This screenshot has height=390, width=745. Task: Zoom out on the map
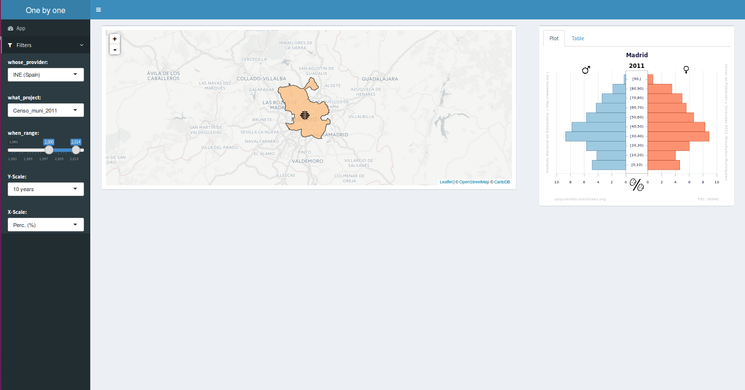pyautogui.click(x=115, y=49)
